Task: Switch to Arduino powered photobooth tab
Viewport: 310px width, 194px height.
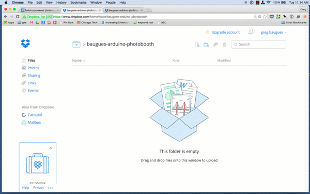Action: [40, 10]
